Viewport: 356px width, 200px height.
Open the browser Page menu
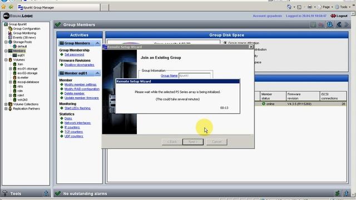click(325, 7)
